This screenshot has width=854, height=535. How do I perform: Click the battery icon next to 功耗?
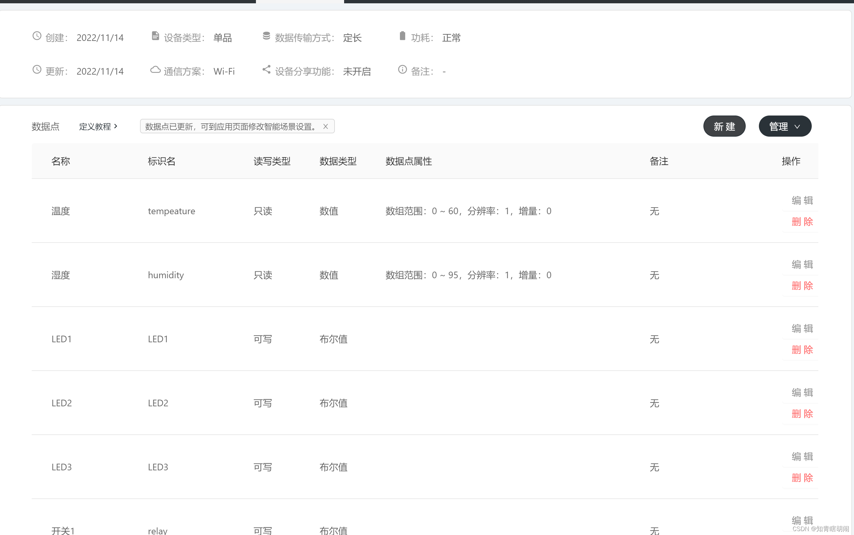click(x=402, y=36)
